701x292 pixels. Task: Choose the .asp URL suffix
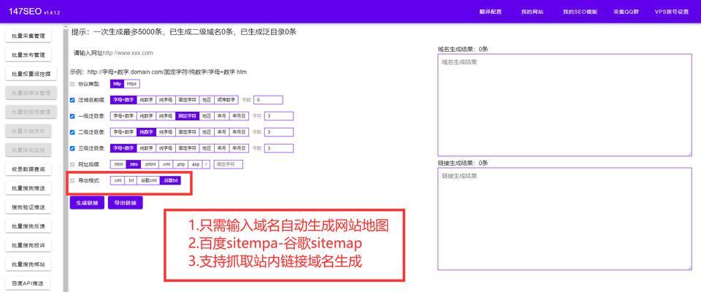tap(196, 164)
